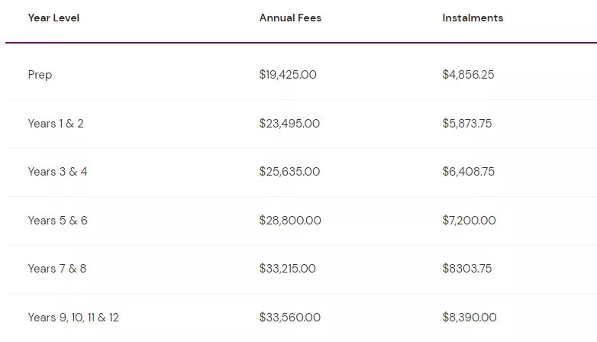Click the Prep instalment $4,856.25

coord(468,74)
